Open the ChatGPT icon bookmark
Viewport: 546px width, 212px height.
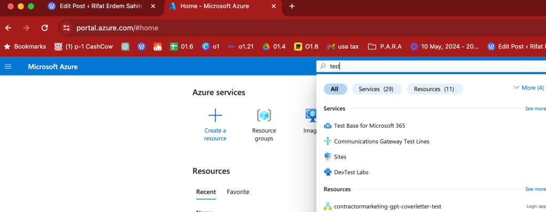(x=125, y=46)
